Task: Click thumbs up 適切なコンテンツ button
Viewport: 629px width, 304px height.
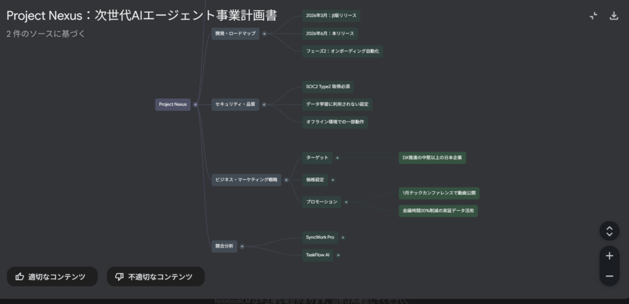Action: 52,276
